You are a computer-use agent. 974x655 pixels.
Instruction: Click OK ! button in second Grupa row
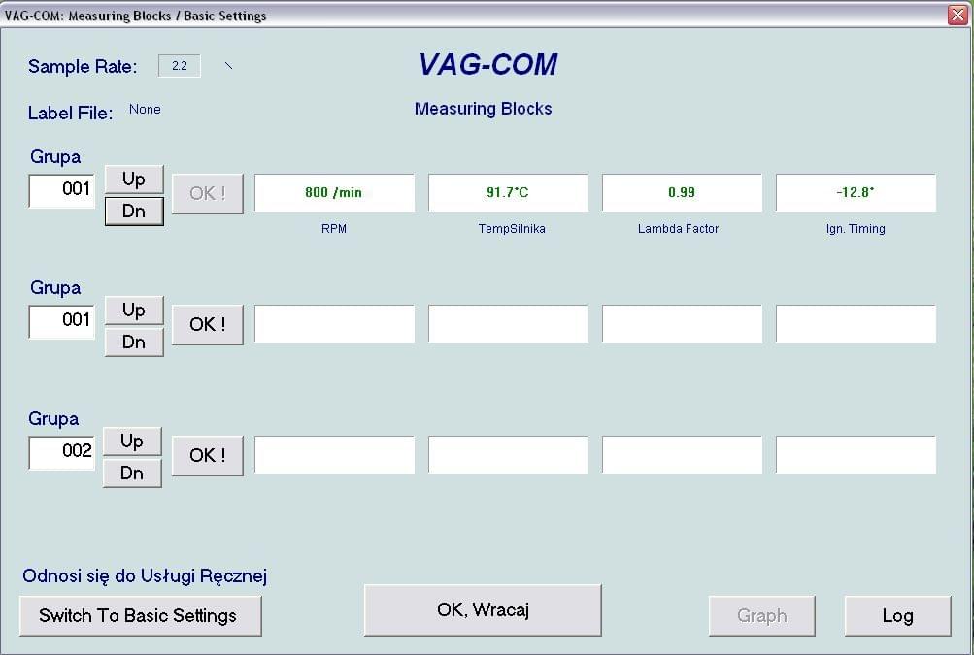pos(208,325)
